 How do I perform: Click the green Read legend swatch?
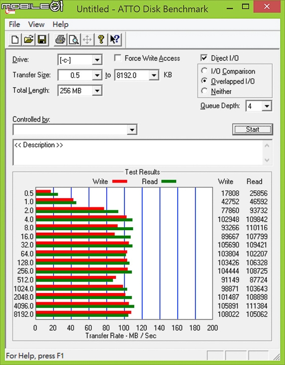coord(169,181)
